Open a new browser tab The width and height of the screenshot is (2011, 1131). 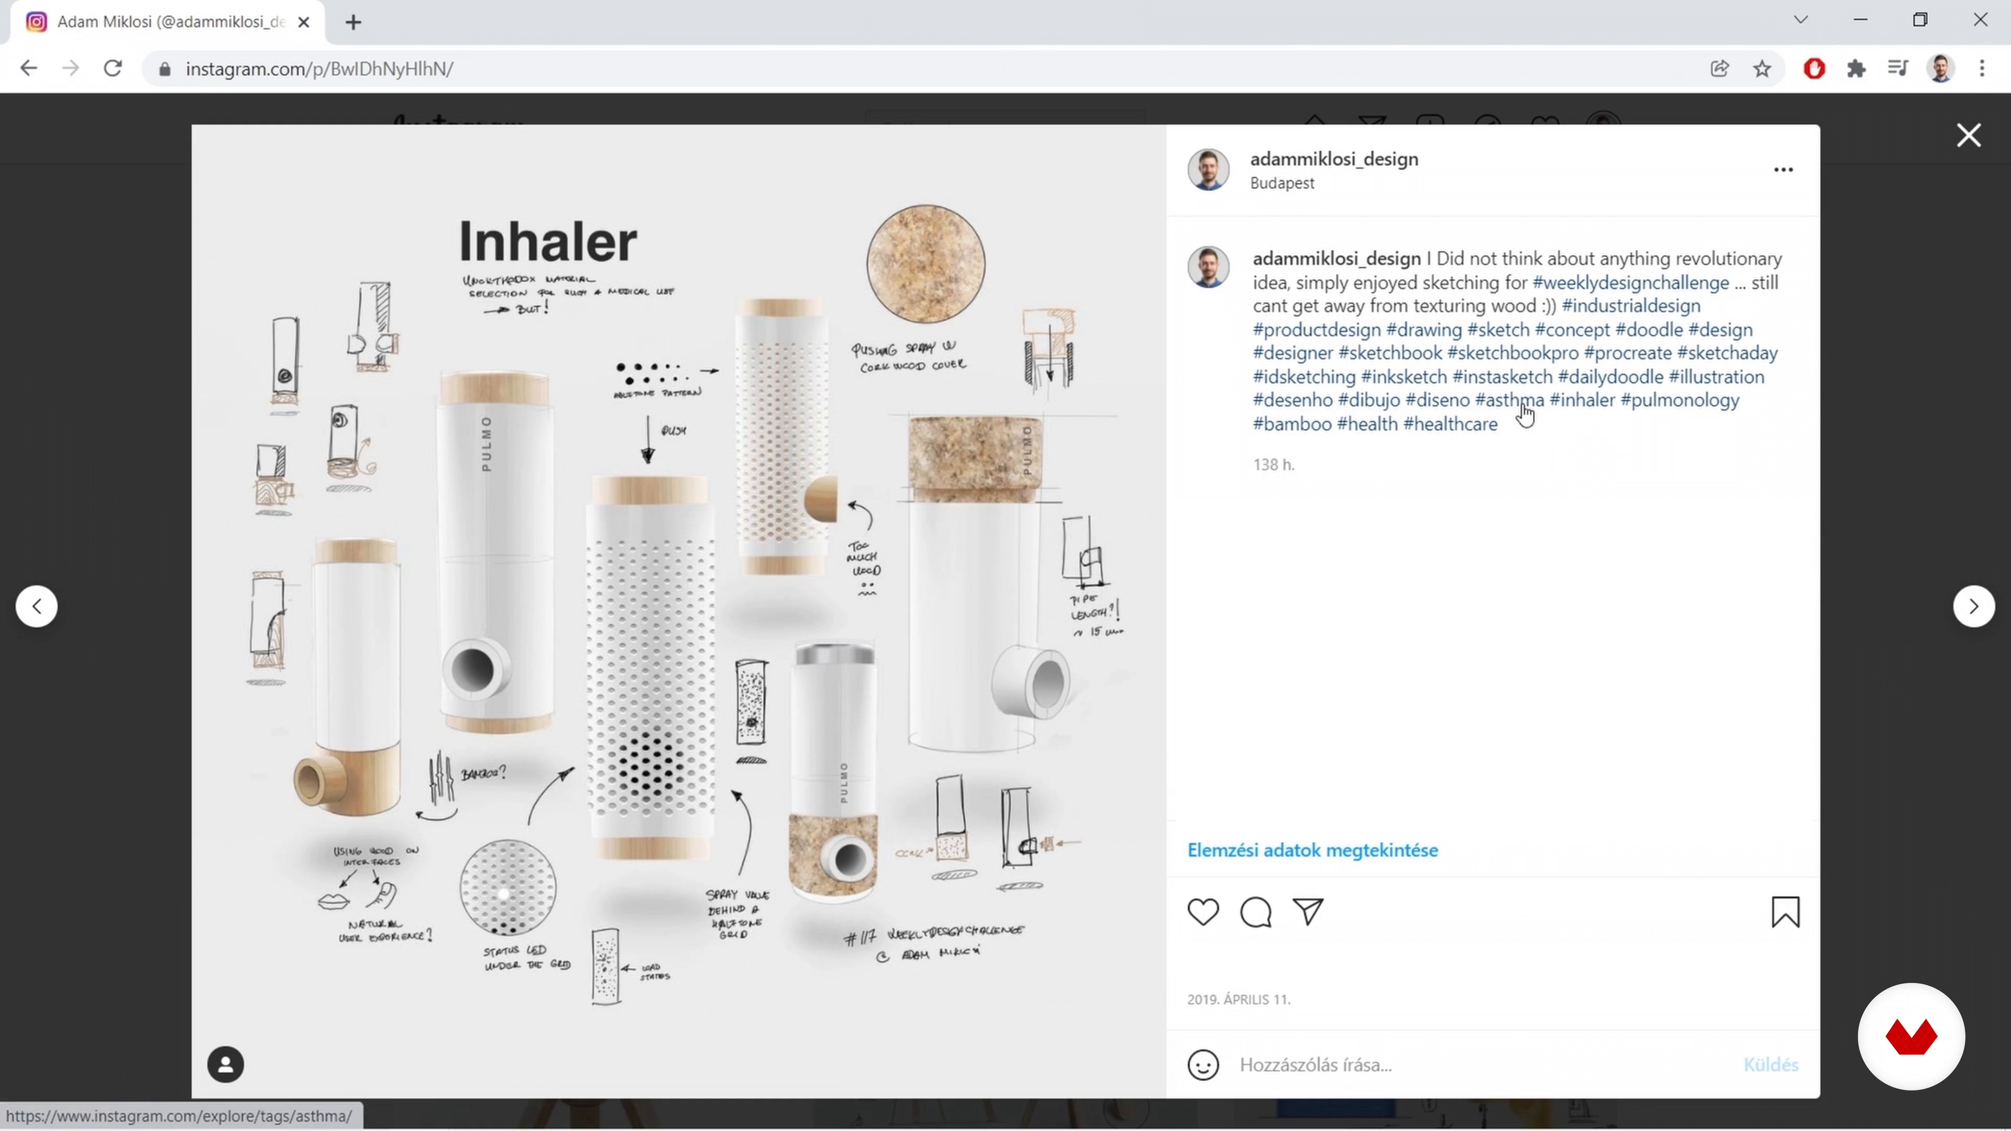click(353, 23)
